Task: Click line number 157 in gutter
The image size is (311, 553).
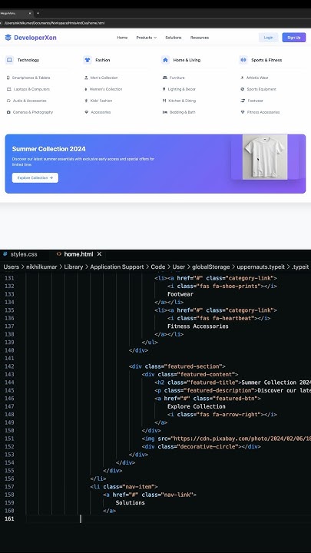Action: coord(9,487)
